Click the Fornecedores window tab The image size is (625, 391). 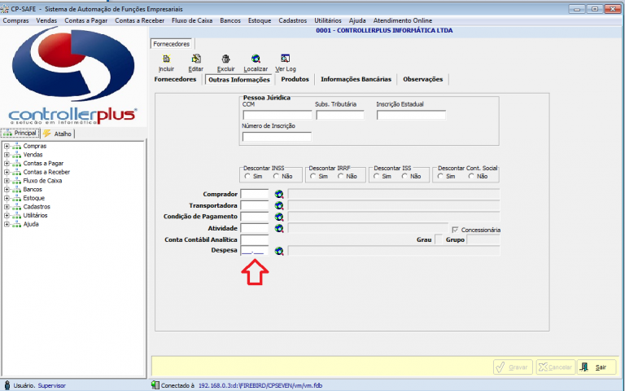172,44
